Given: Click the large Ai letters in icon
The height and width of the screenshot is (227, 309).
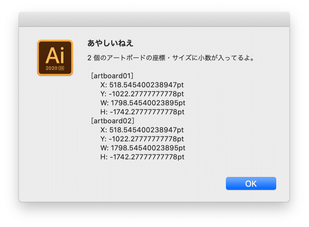Looking at the screenshot, I should tap(55, 55).
